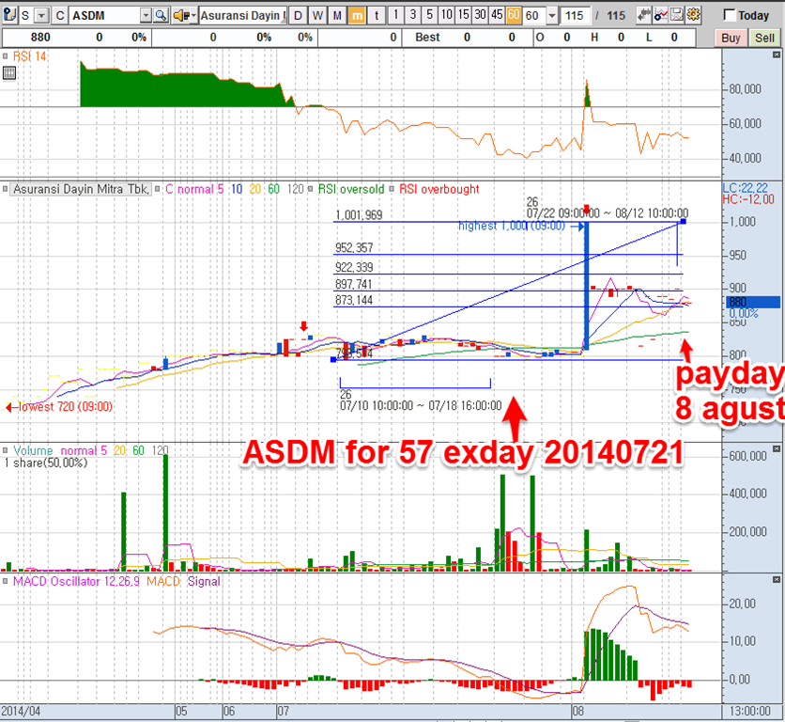Click moving average 60 legend label
The image size is (785, 722).
274,189
